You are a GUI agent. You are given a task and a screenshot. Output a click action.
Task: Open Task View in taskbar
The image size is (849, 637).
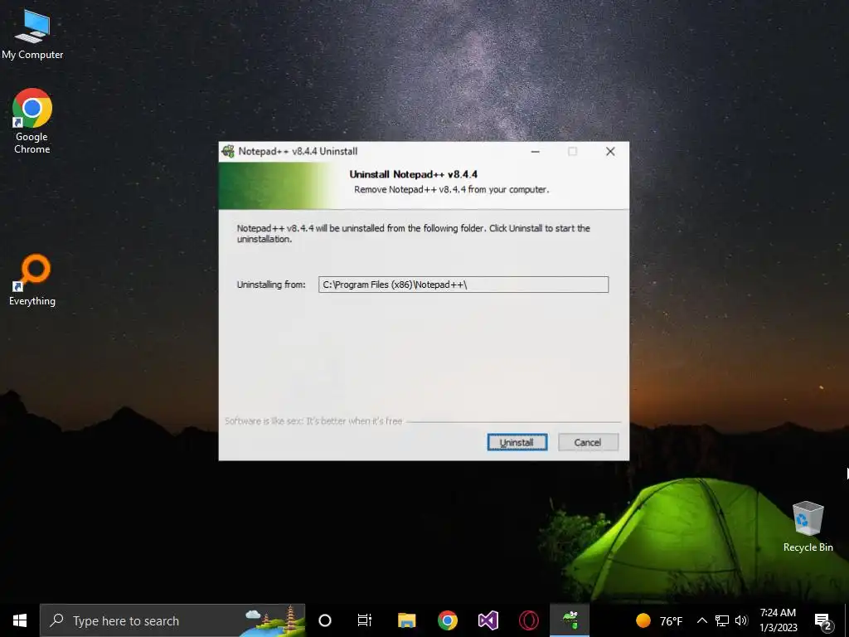click(x=365, y=620)
